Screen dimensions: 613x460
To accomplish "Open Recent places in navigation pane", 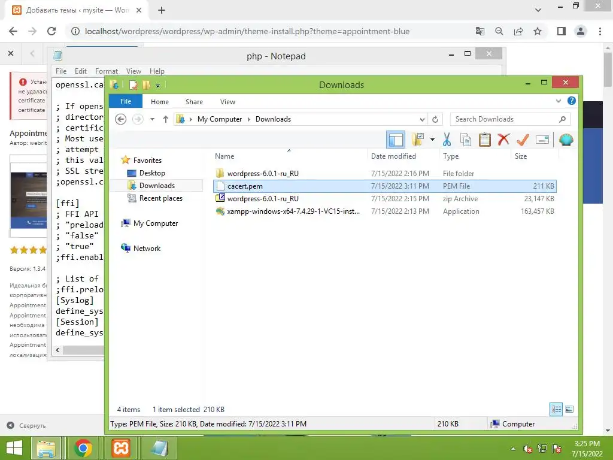I will 160,198.
